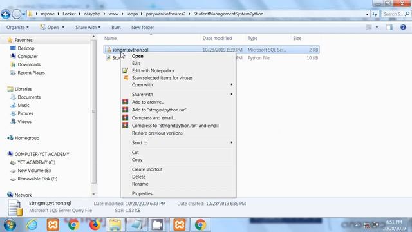Open Removable Disk (F:) drive
This screenshot has width=412, height=232.
[37, 179]
